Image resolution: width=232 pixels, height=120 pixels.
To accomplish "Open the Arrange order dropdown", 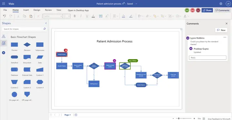I will point(156,16).
